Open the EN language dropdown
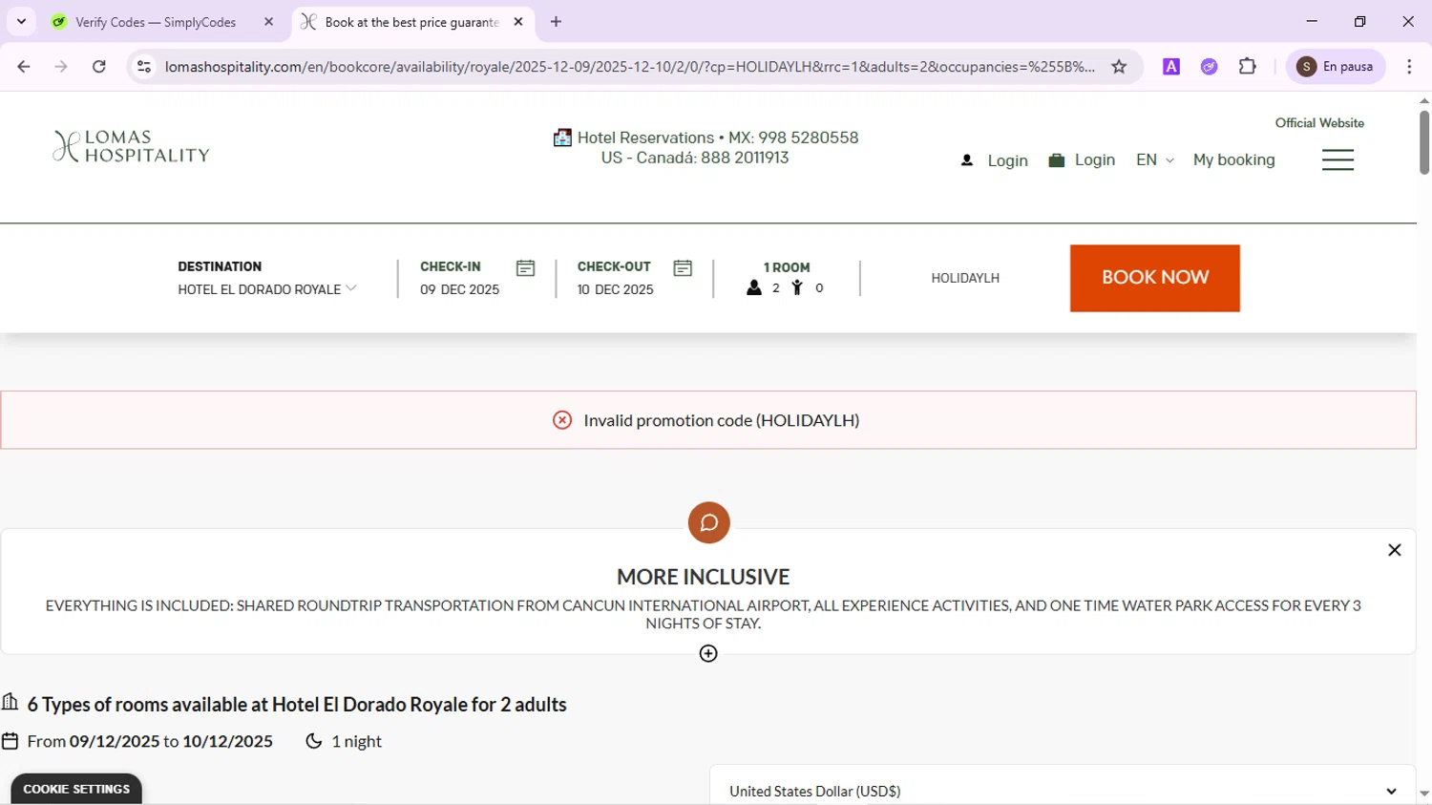 pos(1154,160)
